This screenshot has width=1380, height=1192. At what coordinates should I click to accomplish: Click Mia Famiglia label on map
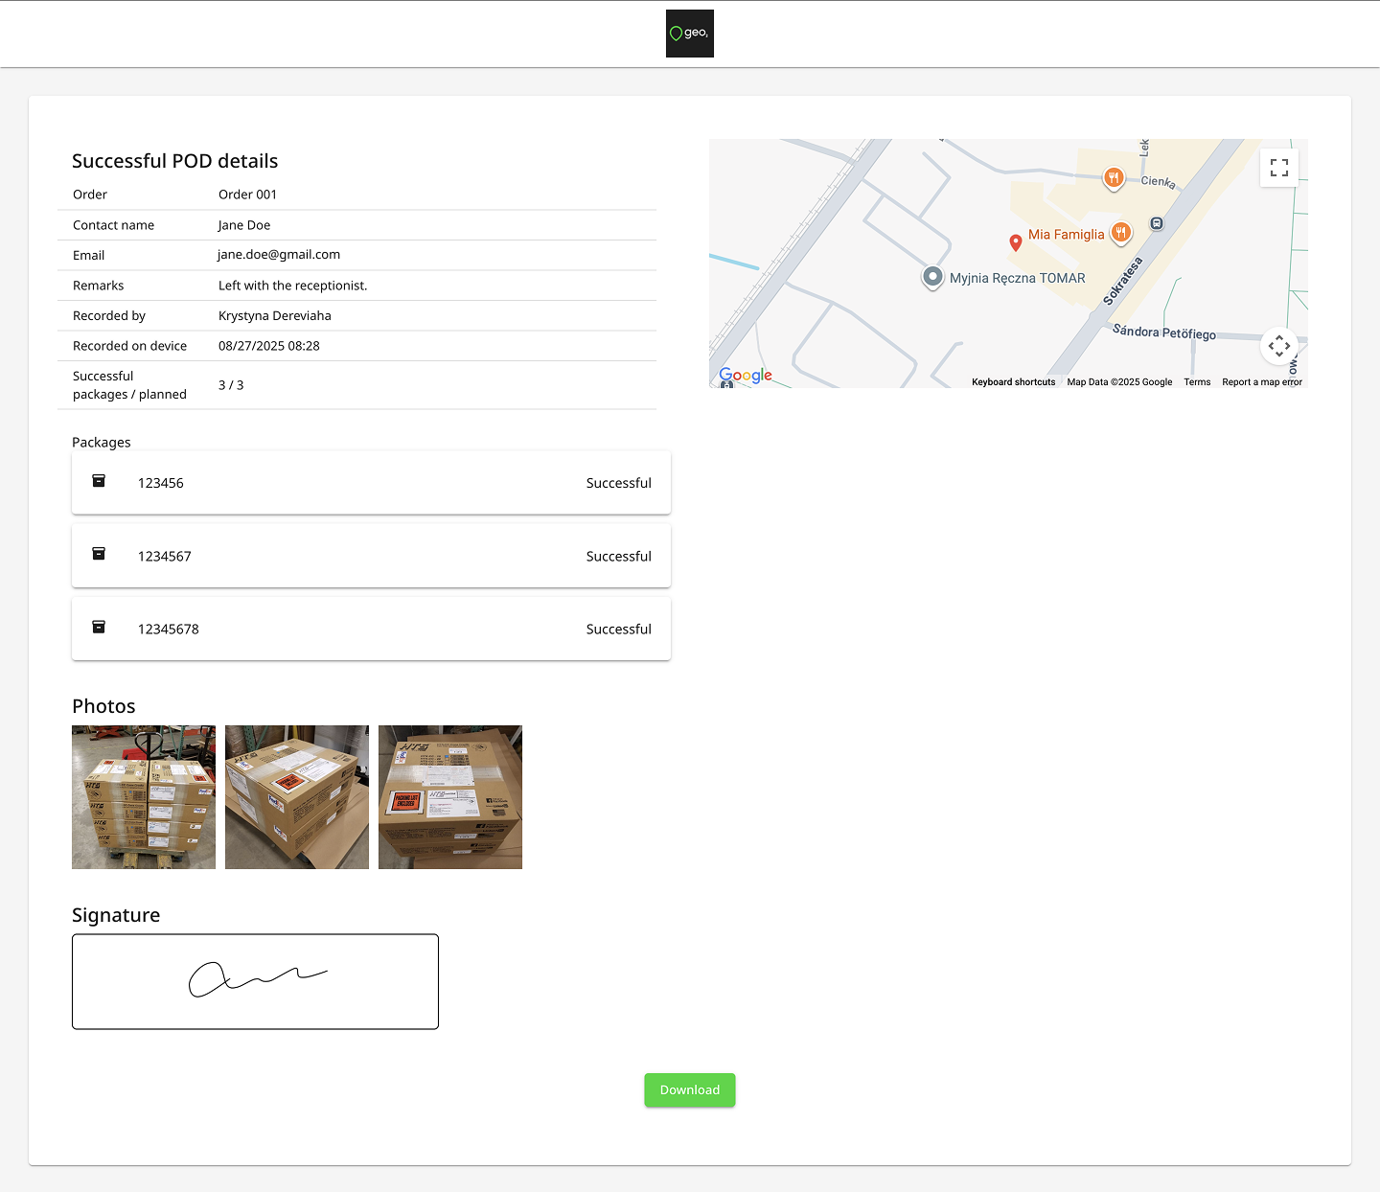[1066, 235]
